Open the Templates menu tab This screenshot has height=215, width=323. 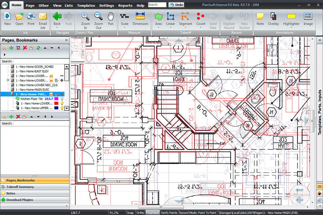[x=86, y=5]
